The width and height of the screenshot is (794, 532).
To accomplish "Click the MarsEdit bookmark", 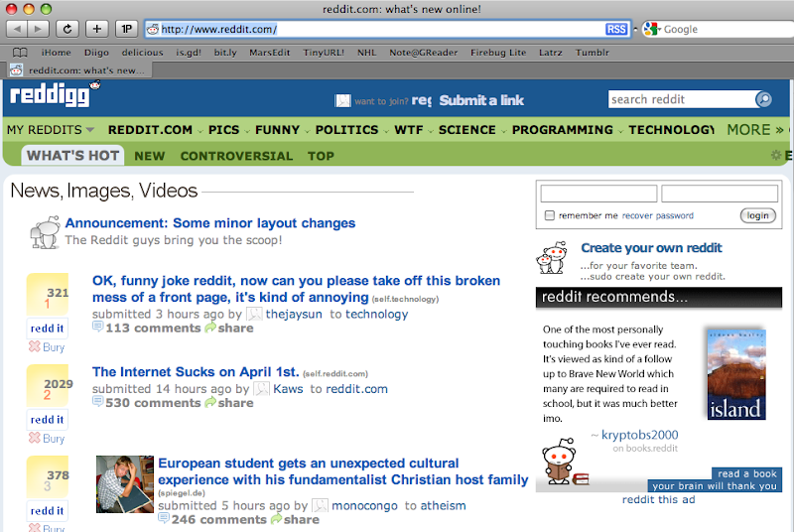I will tap(269, 53).
